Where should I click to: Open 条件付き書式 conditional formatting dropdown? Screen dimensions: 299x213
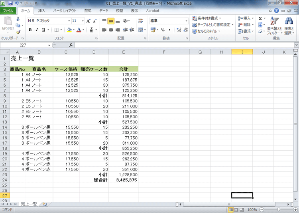pos(207,18)
